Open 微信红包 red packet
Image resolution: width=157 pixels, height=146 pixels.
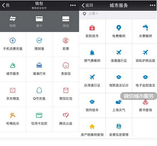(66, 94)
